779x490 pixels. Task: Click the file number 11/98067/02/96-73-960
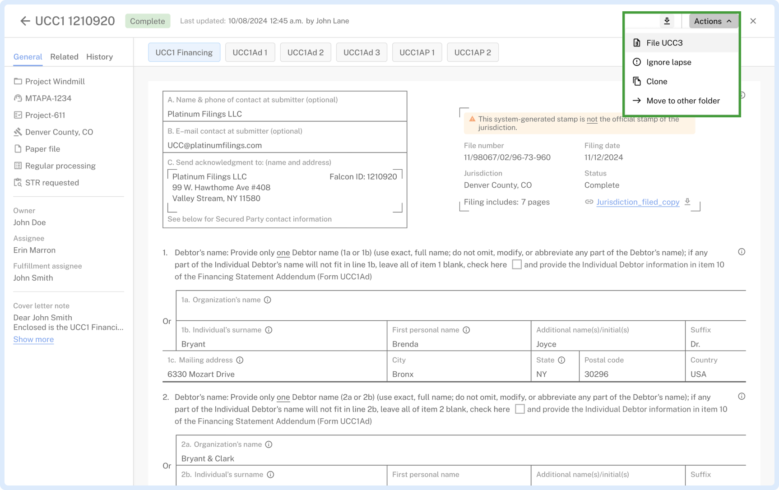tap(507, 157)
